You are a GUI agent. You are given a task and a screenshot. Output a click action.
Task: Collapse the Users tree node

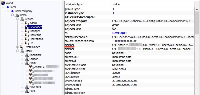17,51
